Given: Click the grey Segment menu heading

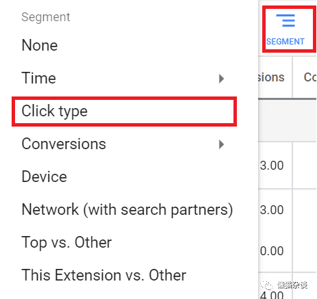Looking at the screenshot, I should click(x=46, y=17).
